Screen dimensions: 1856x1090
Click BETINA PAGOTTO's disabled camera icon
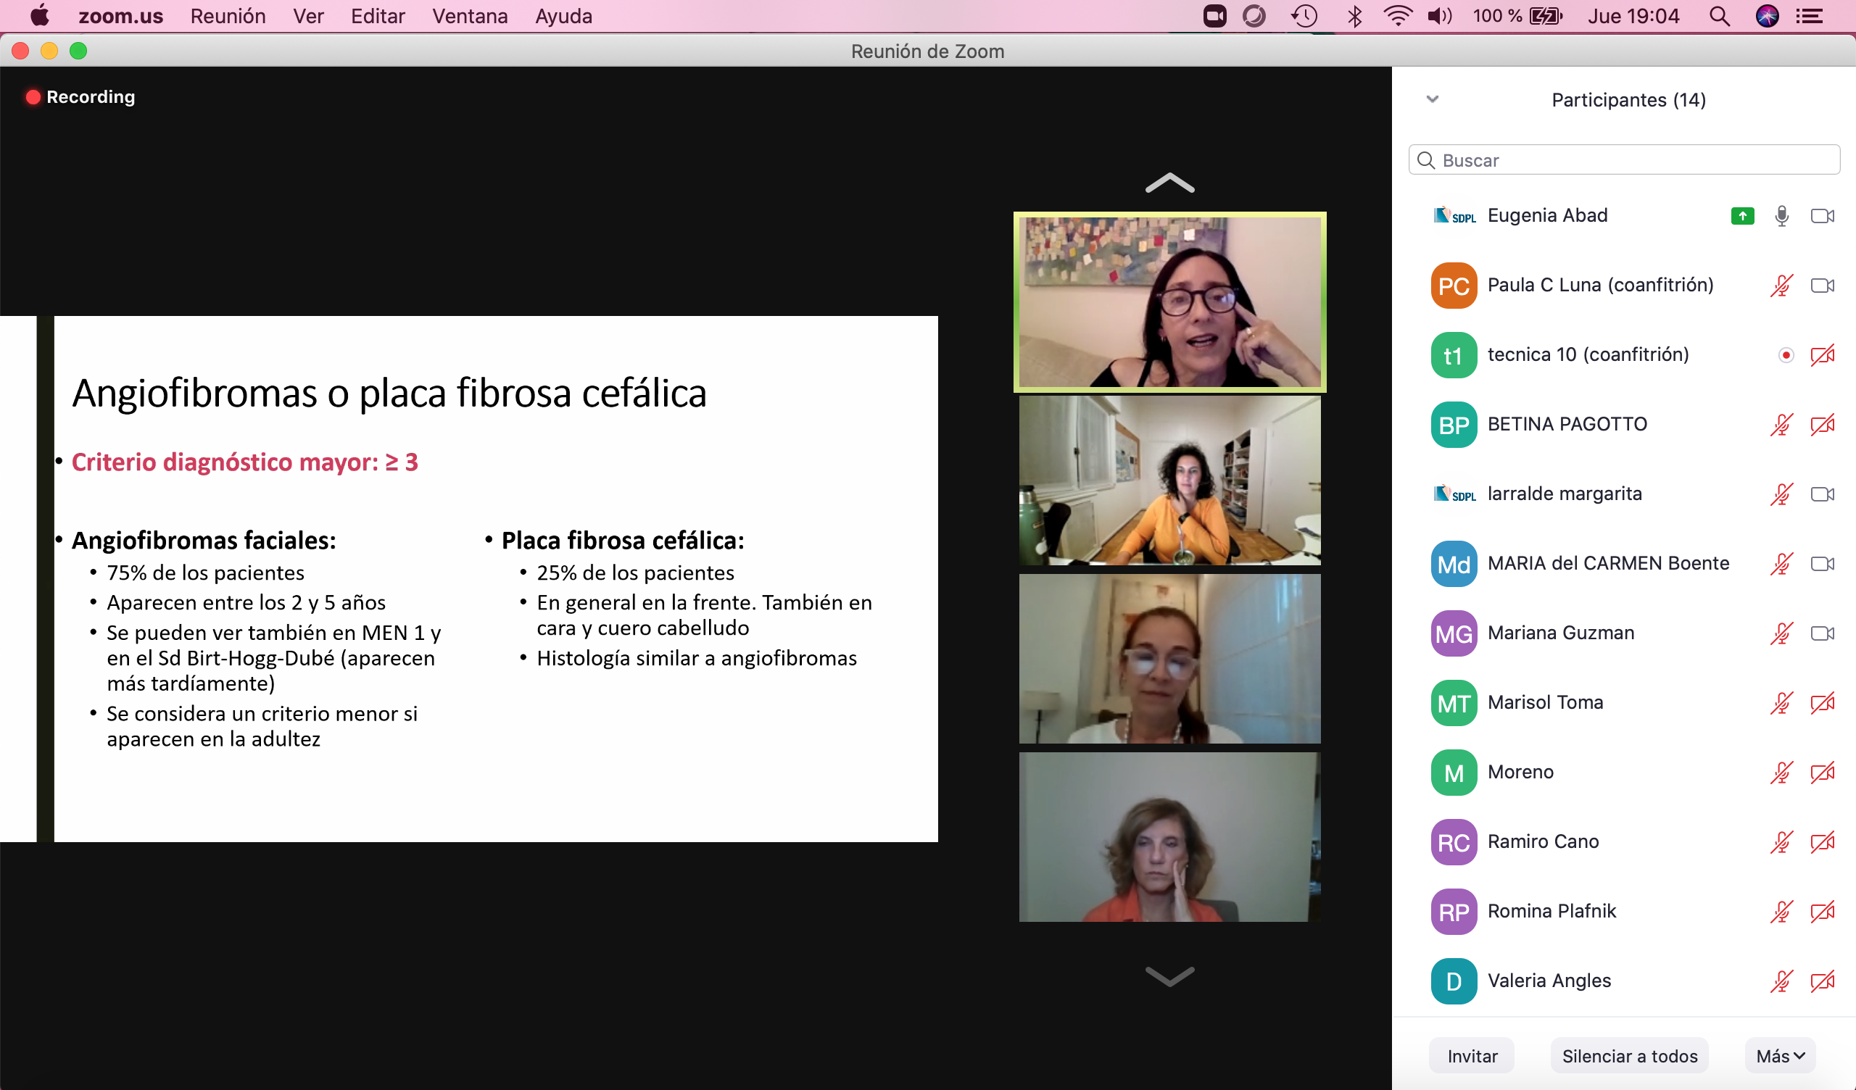(1822, 425)
